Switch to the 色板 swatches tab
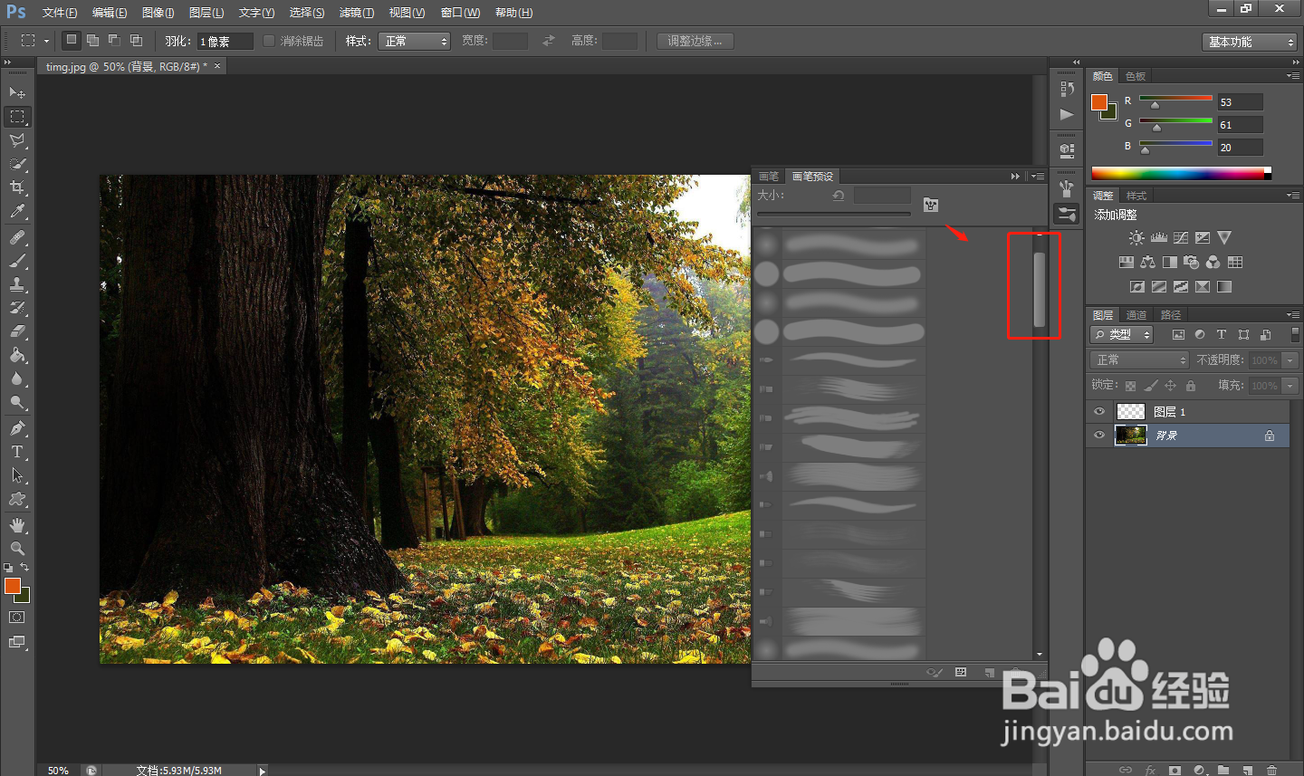The width and height of the screenshot is (1304, 776). point(1136,76)
